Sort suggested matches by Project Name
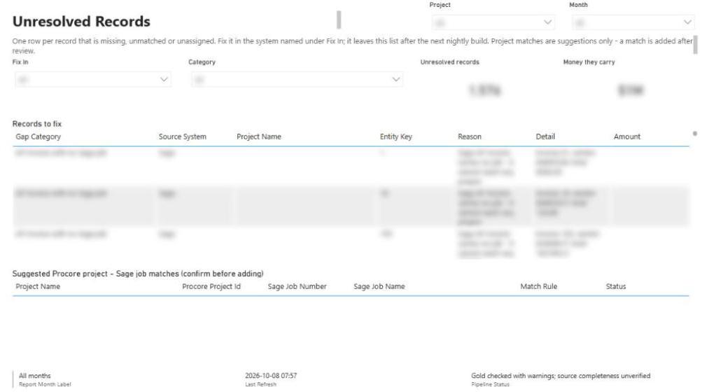707x392 pixels. (x=38, y=286)
